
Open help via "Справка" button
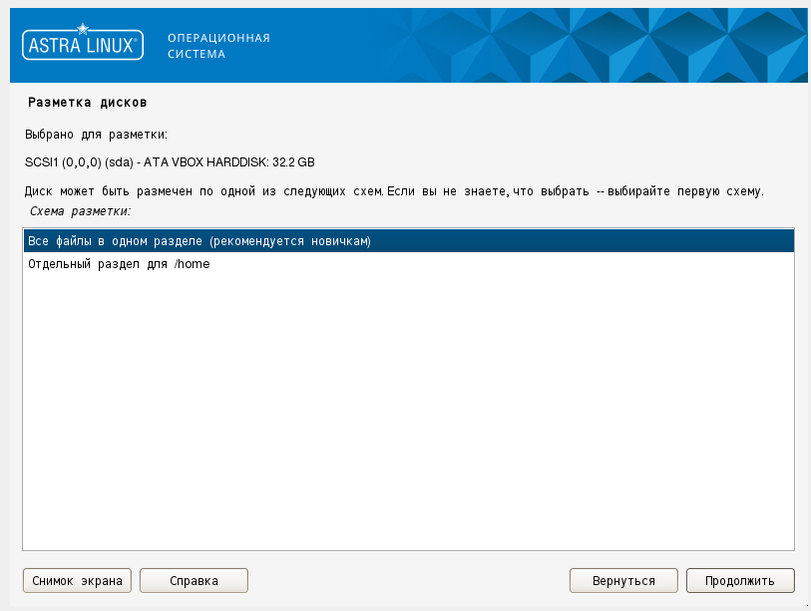pyautogui.click(x=194, y=580)
